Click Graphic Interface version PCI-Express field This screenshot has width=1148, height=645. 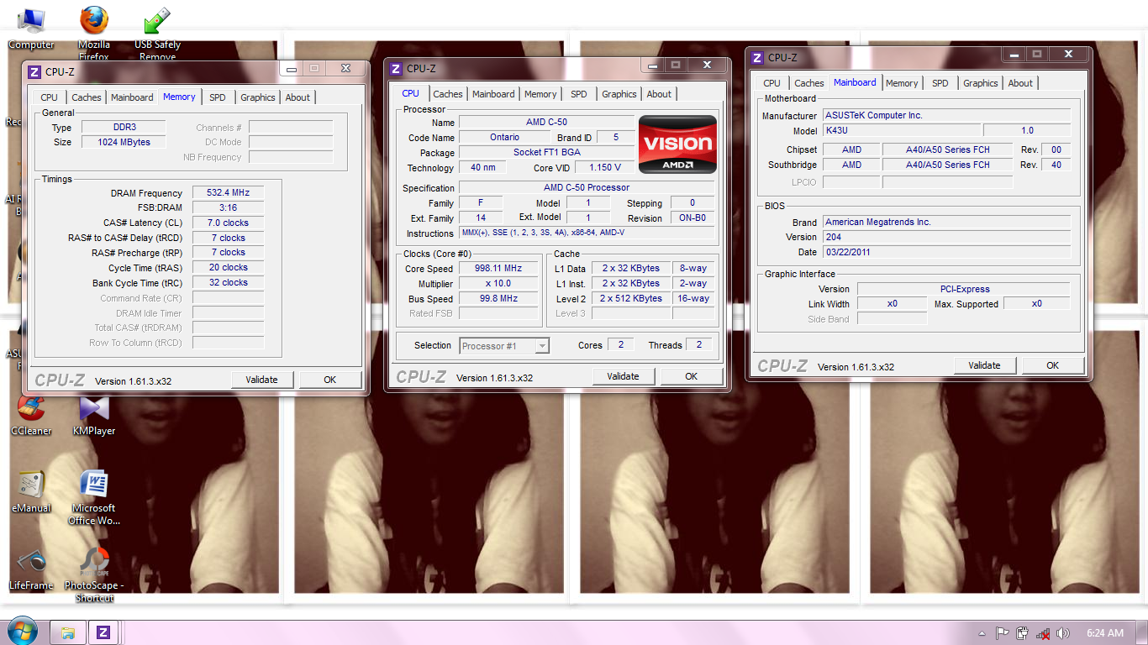tap(963, 289)
